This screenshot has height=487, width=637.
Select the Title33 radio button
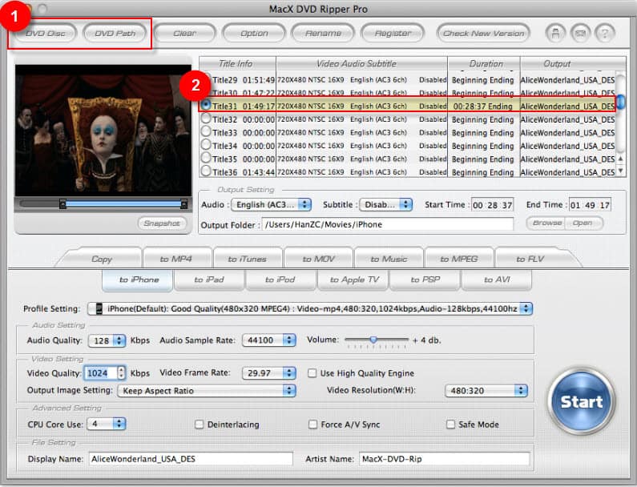[x=206, y=131]
